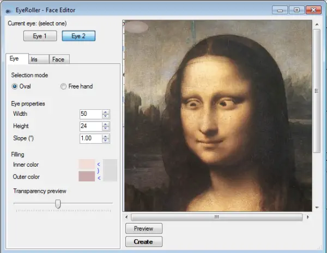Click into the Width value field
This screenshot has width=327, height=253.
tap(90, 114)
